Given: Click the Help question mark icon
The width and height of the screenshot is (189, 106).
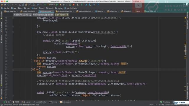Looking at the screenshot, I should (x=98, y=5).
